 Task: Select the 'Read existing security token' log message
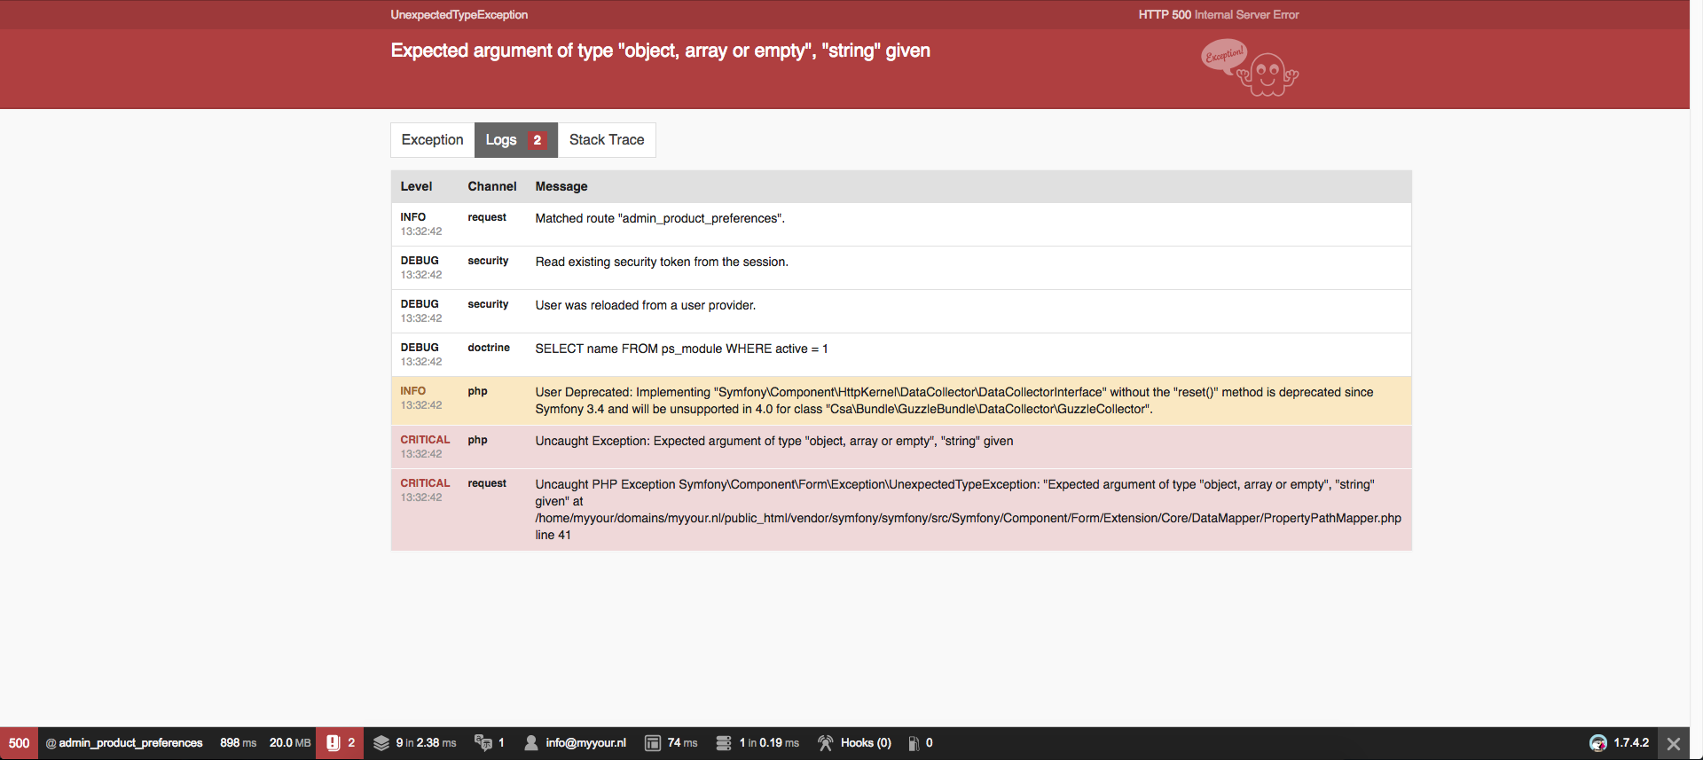click(x=662, y=262)
